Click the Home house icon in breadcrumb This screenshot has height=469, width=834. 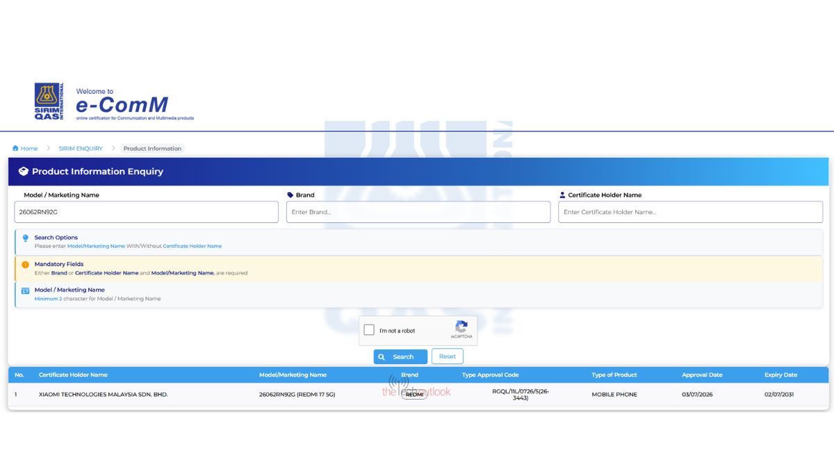tap(15, 149)
